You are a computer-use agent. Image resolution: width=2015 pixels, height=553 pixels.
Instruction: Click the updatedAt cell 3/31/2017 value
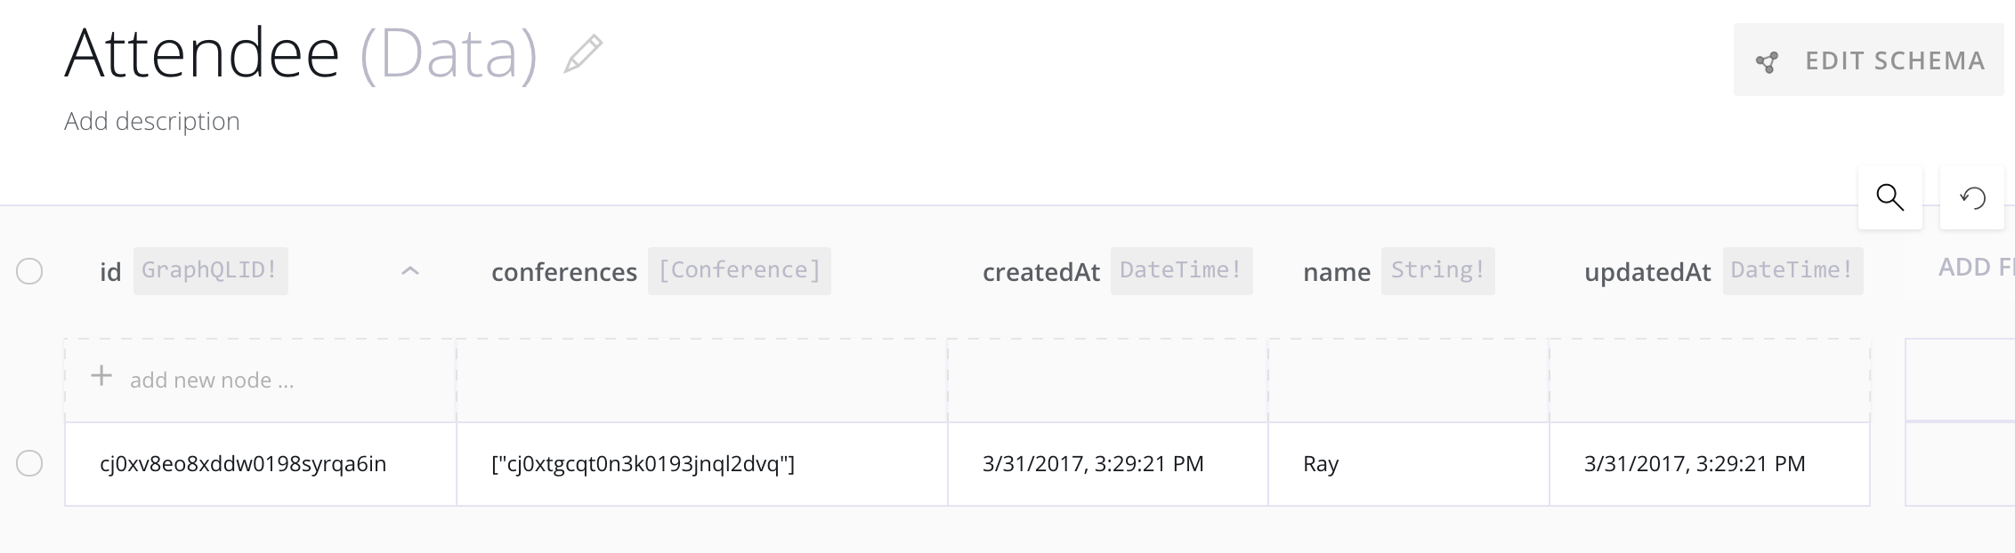click(1694, 464)
